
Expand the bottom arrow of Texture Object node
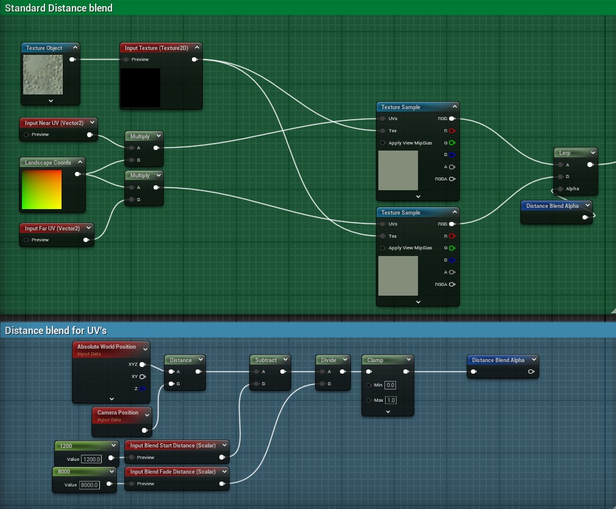51,101
